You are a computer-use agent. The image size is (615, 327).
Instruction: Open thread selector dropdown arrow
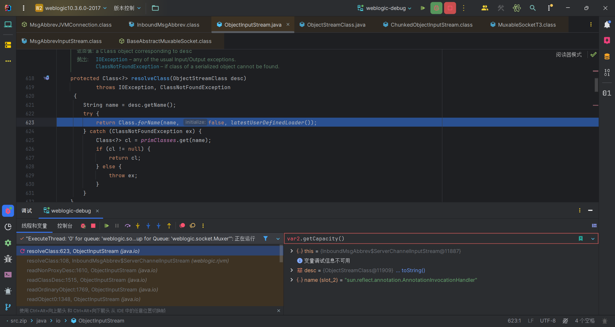click(x=278, y=239)
